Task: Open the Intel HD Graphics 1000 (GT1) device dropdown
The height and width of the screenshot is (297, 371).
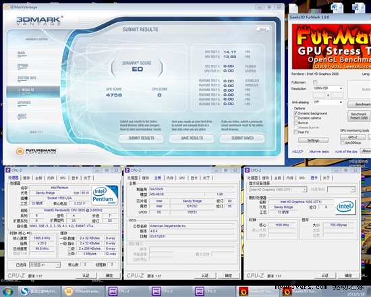Action: [x=278, y=190]
